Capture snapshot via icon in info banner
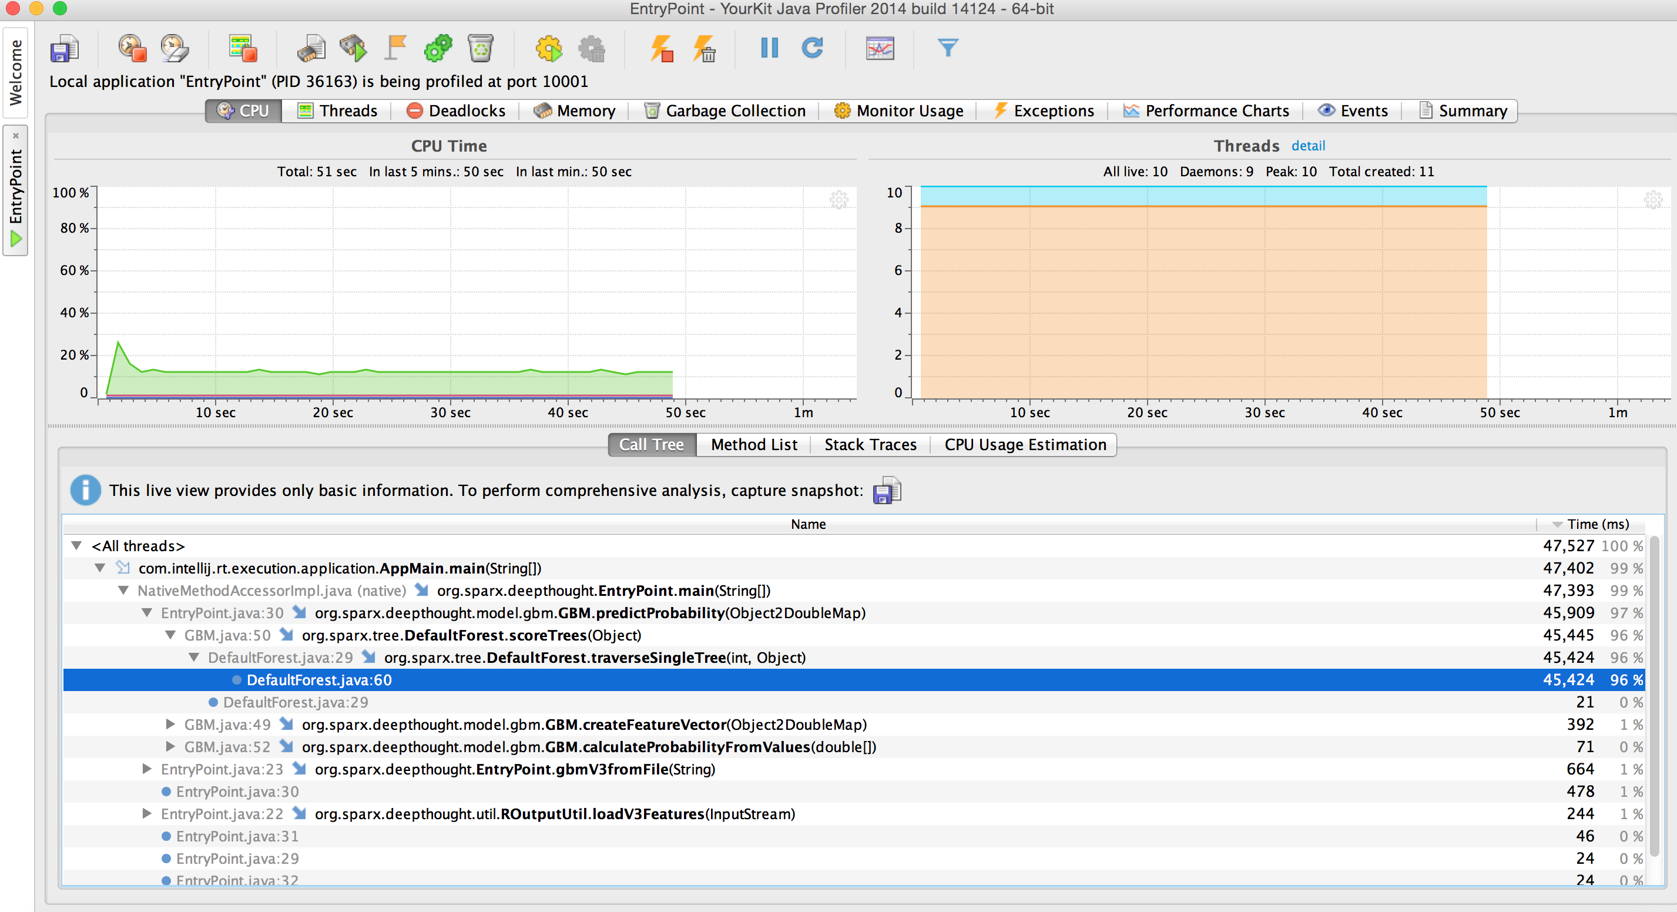Viewport: 1677px width, 912px height. pos(887,490)
